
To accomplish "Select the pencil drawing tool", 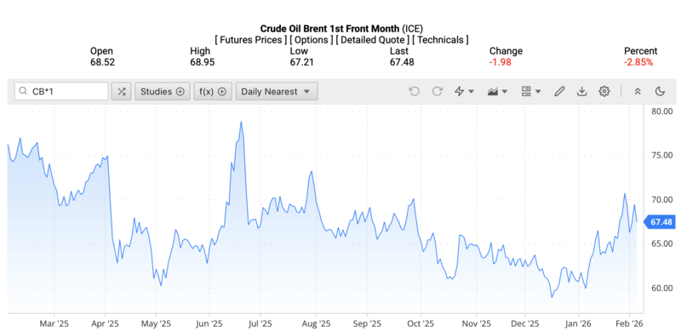I will pyautogui.click(x=559, y=91).
